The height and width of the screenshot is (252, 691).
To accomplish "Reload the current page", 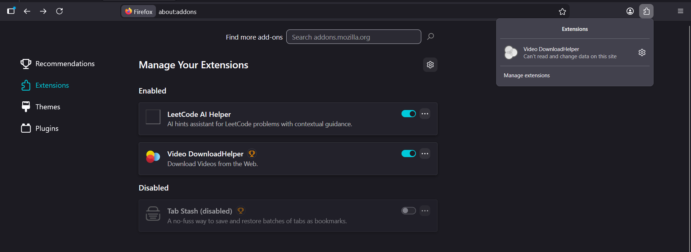I will 59,11.
